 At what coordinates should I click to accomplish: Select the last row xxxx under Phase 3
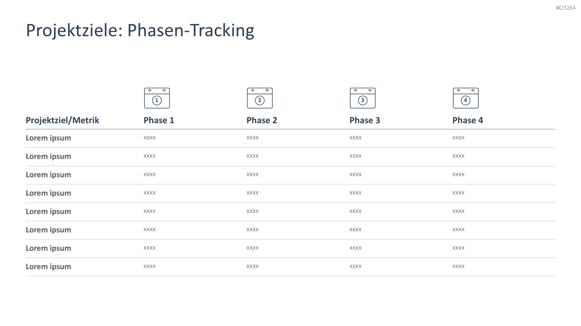[x=355, y=267]
